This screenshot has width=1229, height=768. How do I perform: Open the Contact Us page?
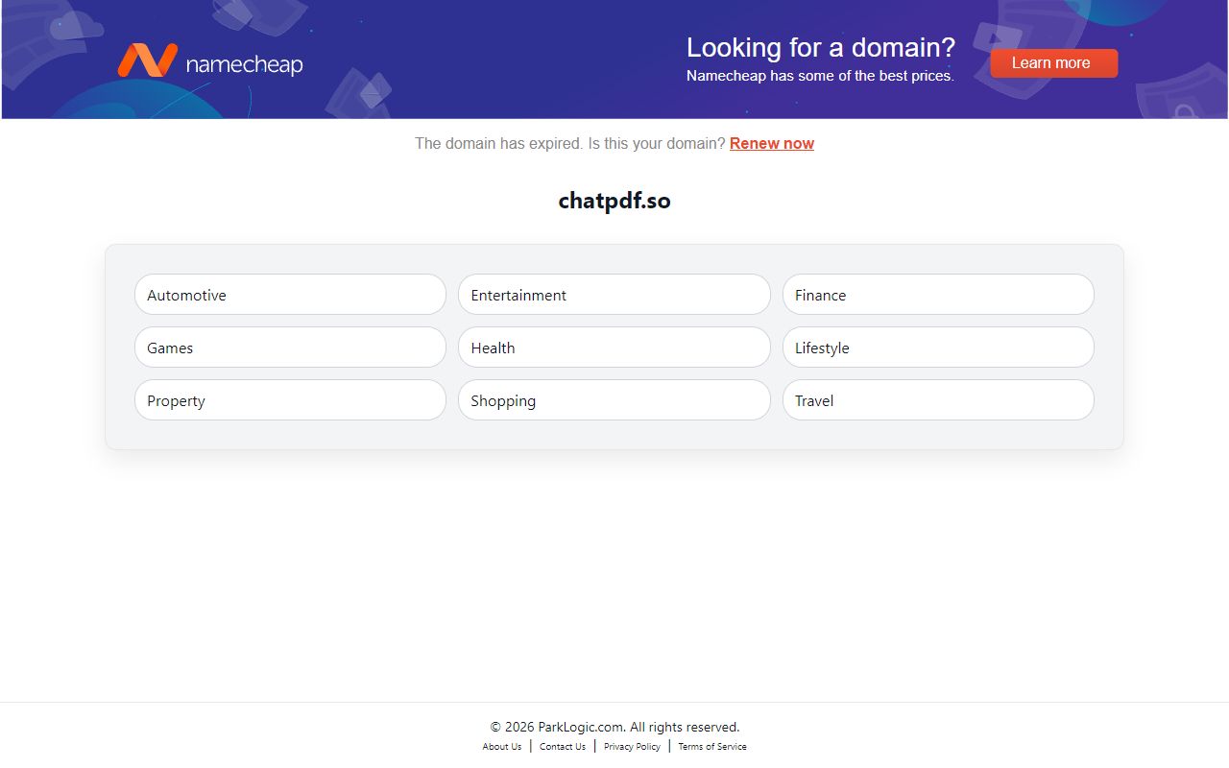562,746
